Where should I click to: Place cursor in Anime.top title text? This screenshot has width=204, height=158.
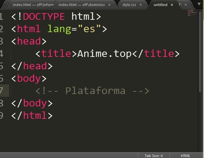click(x=104, y=54)
